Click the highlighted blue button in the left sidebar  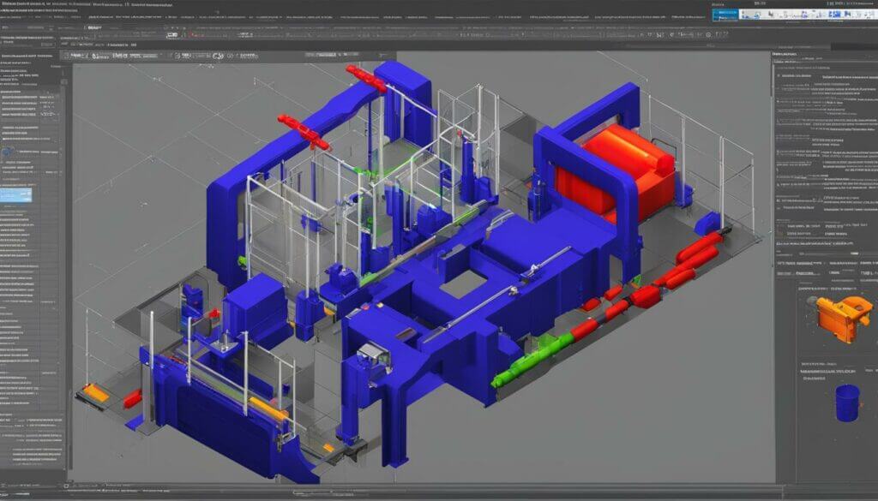(17, 195)
